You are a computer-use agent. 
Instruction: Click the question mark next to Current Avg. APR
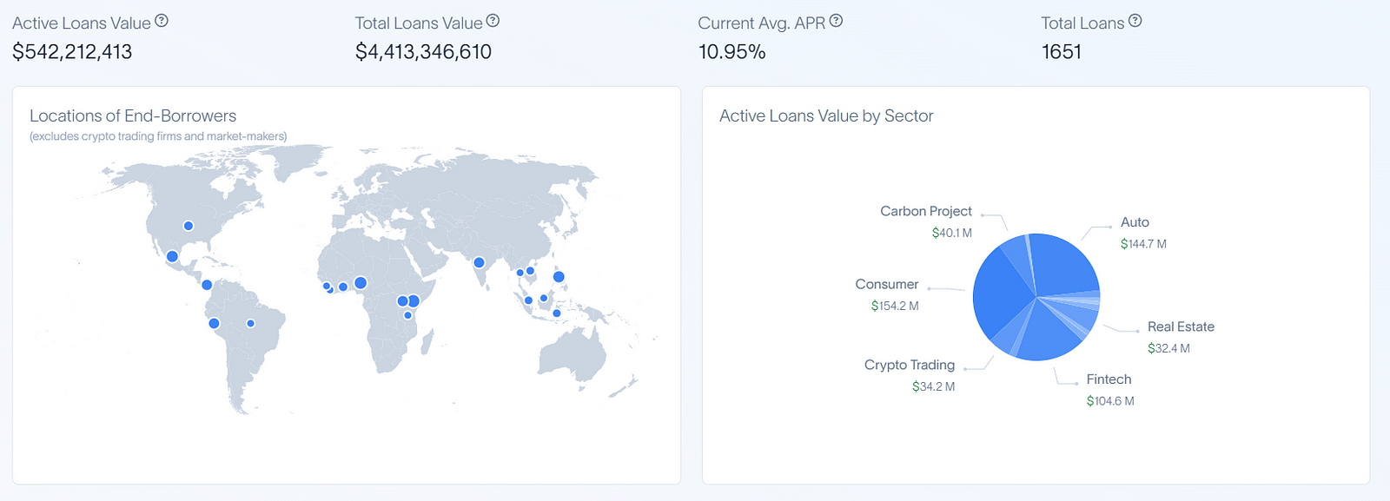point(836,21)
